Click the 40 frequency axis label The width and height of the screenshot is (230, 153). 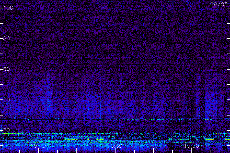[6, 99]
